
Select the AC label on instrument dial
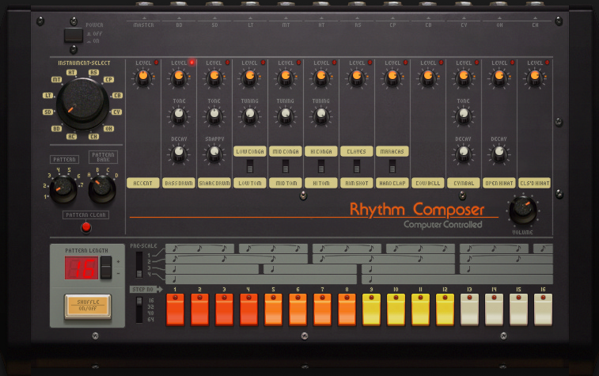pos(71,136)
